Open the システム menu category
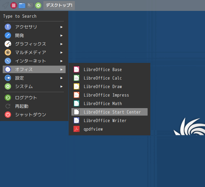The width and height of the screenshot is (205, 187). (34, 86)
